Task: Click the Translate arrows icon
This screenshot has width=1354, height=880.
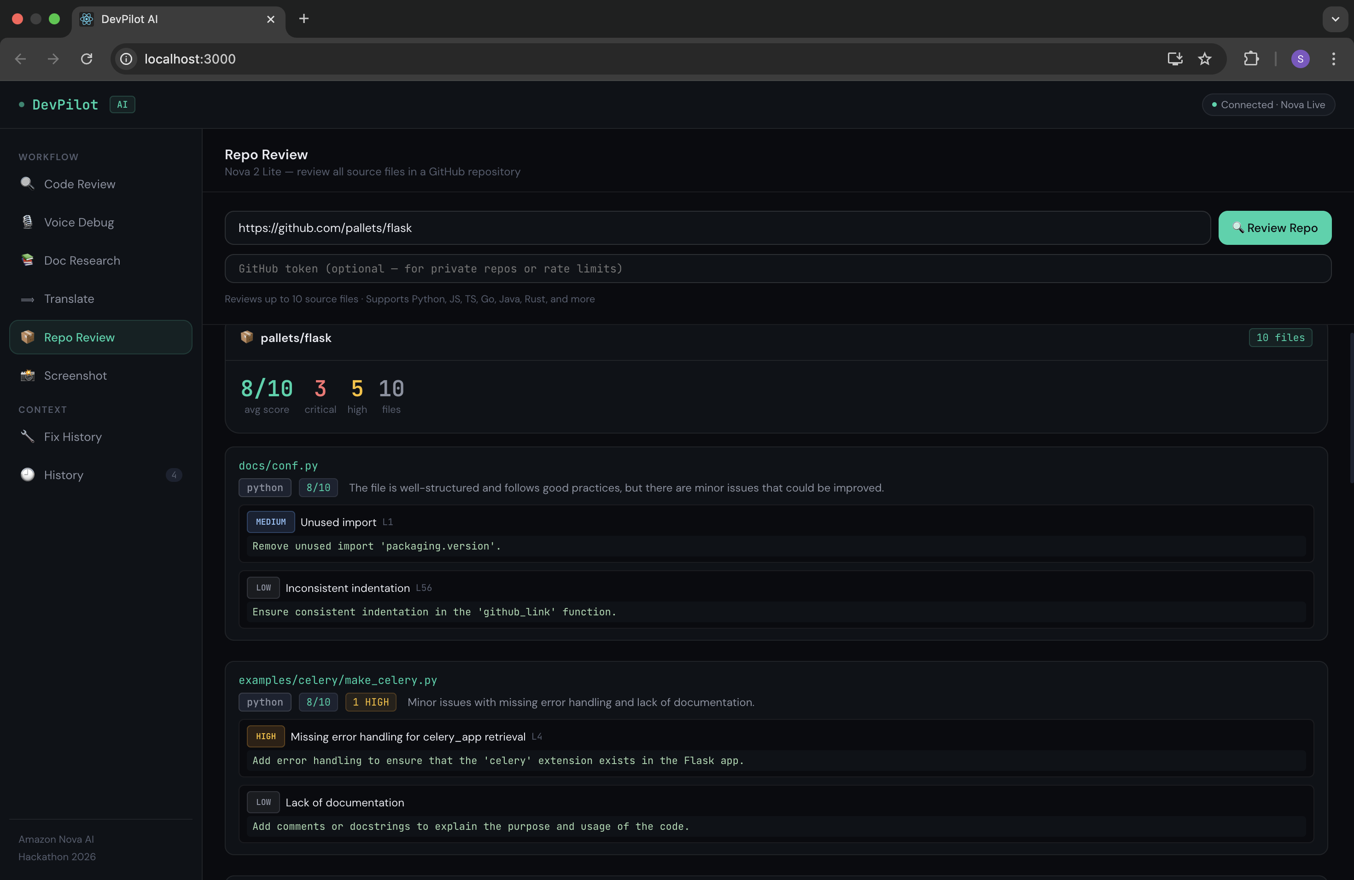Action: click(27, 299)
